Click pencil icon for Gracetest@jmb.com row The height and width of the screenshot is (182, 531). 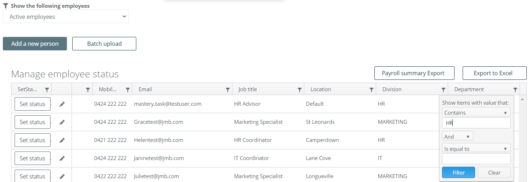62,122
